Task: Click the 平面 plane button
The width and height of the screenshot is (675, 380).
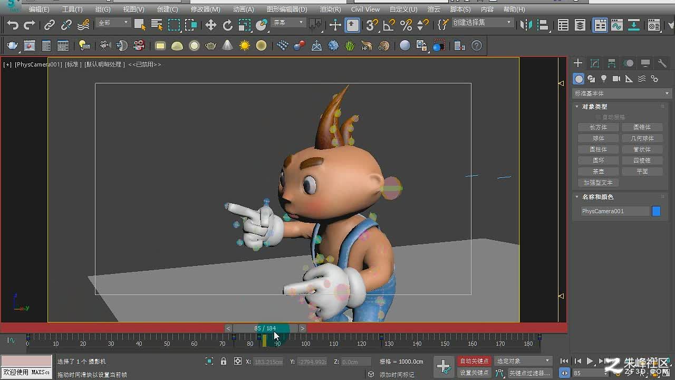Action: point(642,172)
